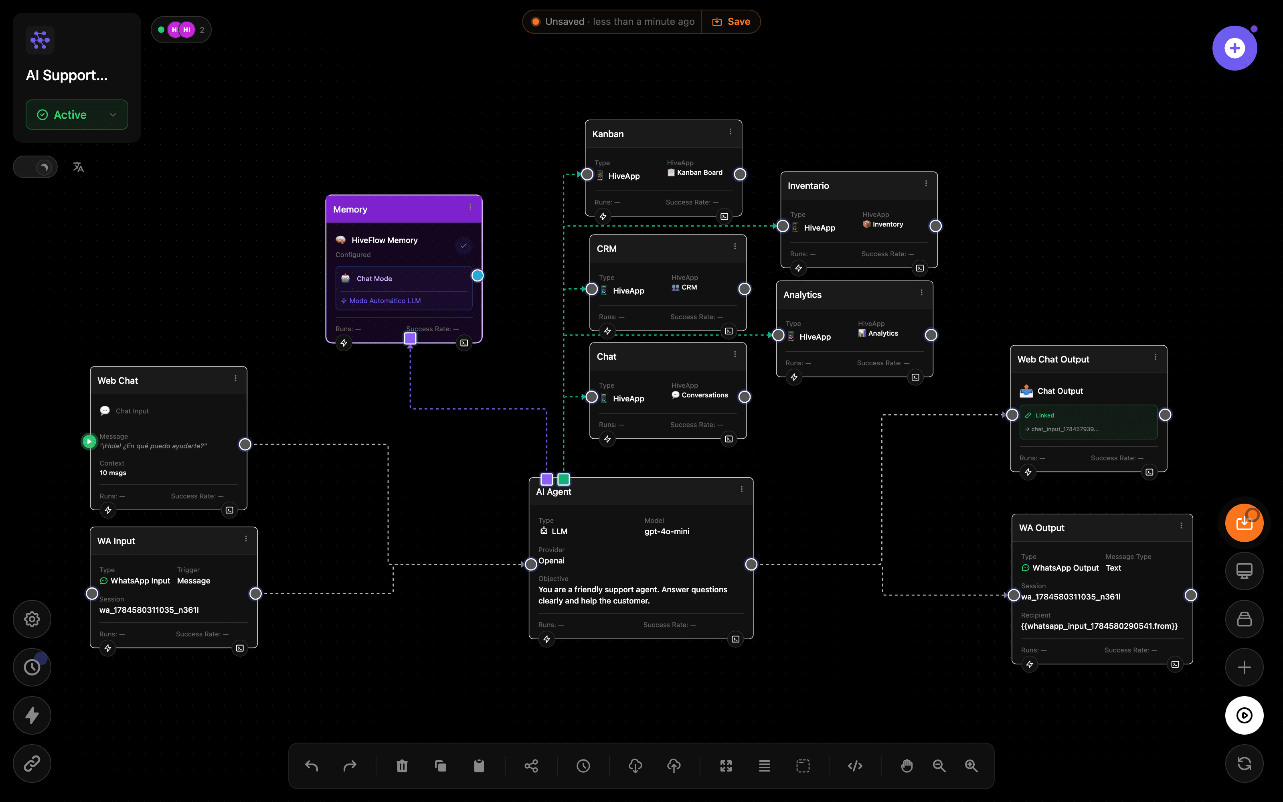Click the zoom in magnifier
Image resolution: width=1283 pixels, height=802 pixels.
(971, 766)
